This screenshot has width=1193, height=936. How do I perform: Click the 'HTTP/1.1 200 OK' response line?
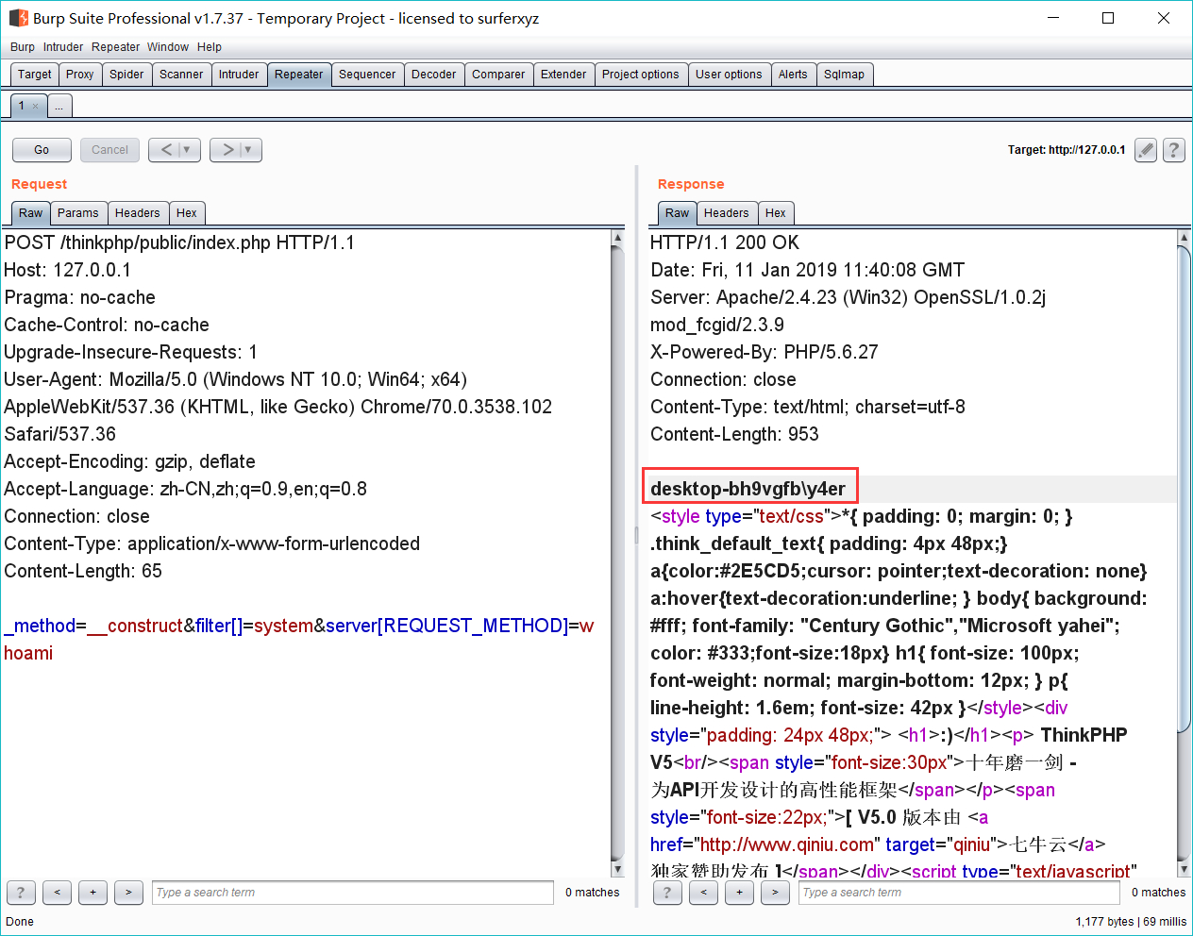click(x=725, y=242)
